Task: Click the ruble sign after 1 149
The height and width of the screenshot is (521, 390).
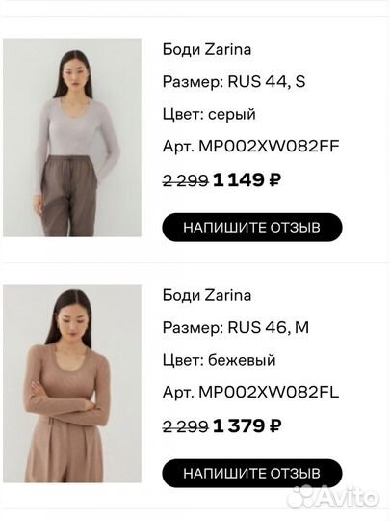Action: (x=274, y=180)
